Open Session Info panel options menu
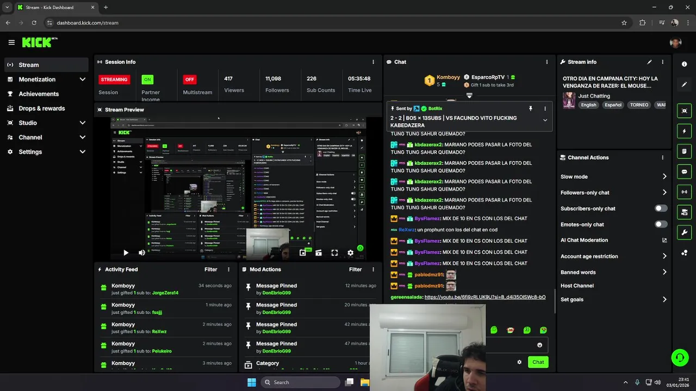The width and height of the screenshot is (696, 391). [x=373, y=62]
